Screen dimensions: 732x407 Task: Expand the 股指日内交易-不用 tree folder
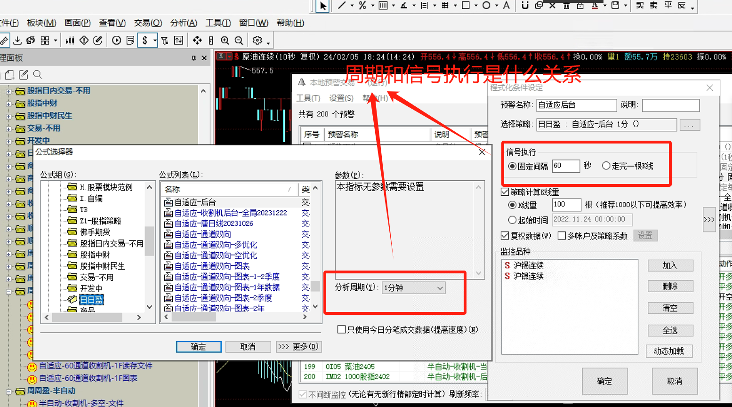(x=8, y=91)
